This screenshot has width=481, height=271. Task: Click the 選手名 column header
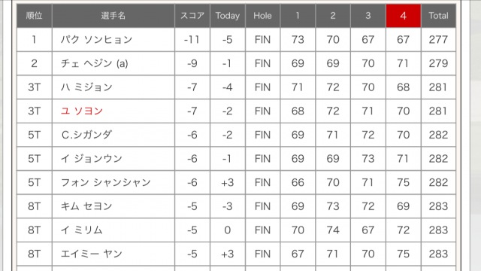pos(113,16)
